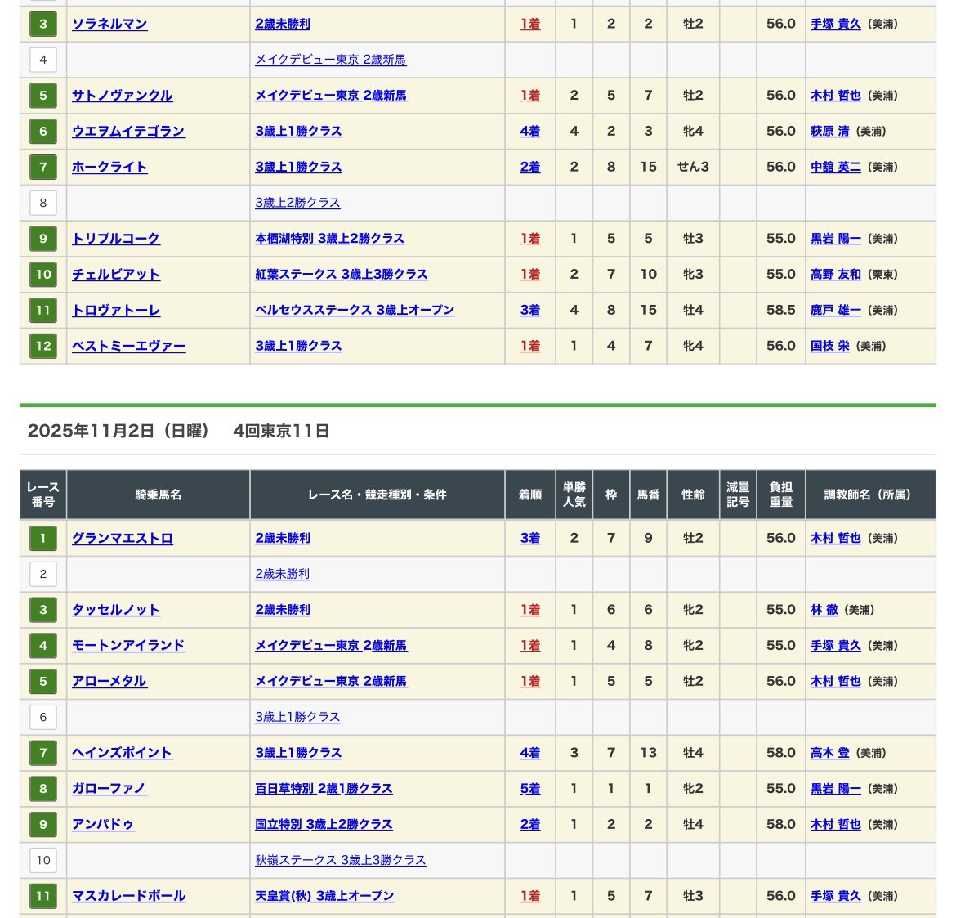Open horse page for アンパドゥ
The width and height of the screenshot is (956, 918).
click(103, 824)
